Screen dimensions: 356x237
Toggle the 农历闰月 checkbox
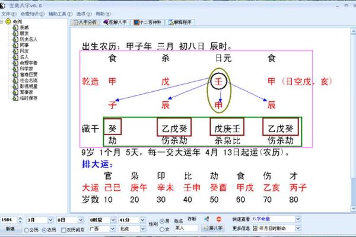pyautogui.click(x=64, y=230)
